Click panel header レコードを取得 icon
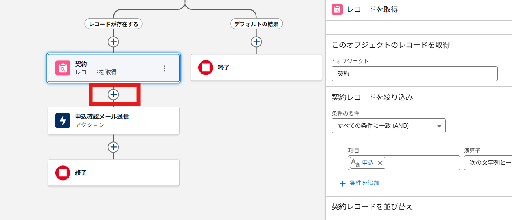Viewport: 512px width, 220px height. pyautogui.click(x=337, y=9)
